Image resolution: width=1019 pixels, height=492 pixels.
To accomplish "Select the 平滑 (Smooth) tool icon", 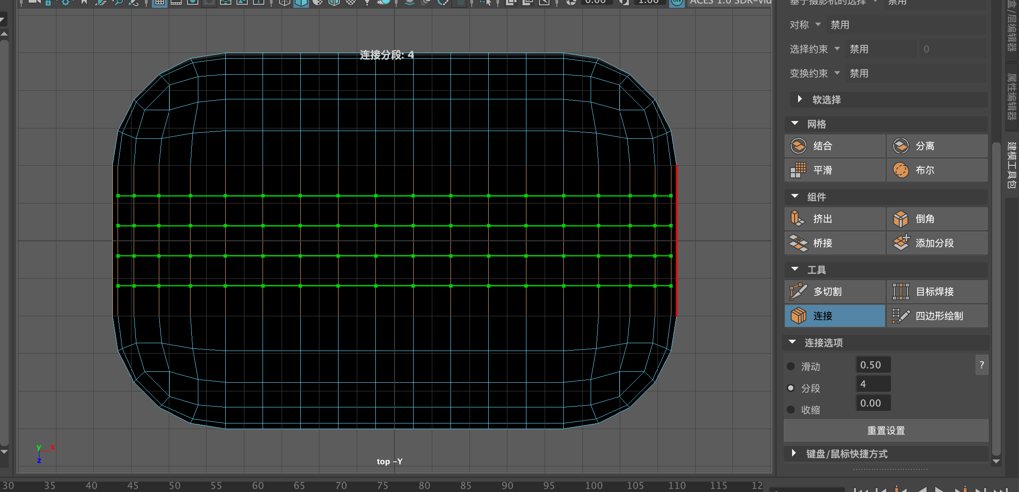I will (x=799, y=170).
